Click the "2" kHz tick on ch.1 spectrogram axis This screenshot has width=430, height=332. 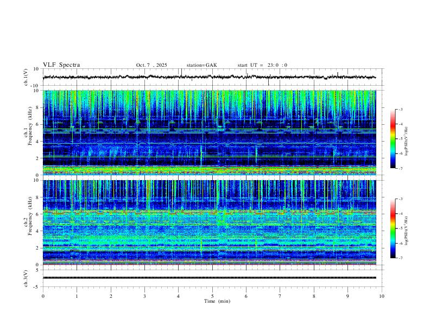pyautogui.click(x=37, y=158)
